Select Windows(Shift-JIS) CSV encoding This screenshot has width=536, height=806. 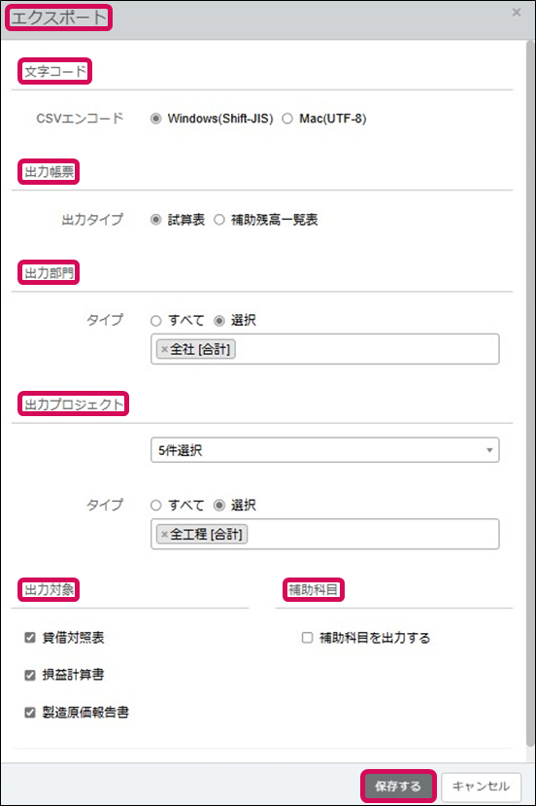click(155, 119)
